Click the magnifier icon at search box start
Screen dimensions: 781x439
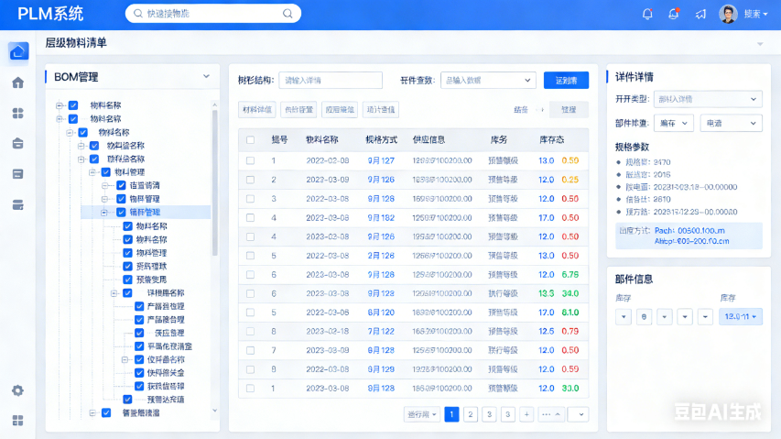tap(138, 14)
